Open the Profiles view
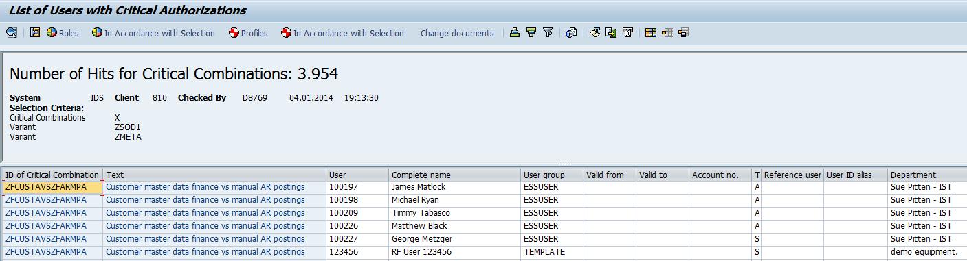 (247, 33)
